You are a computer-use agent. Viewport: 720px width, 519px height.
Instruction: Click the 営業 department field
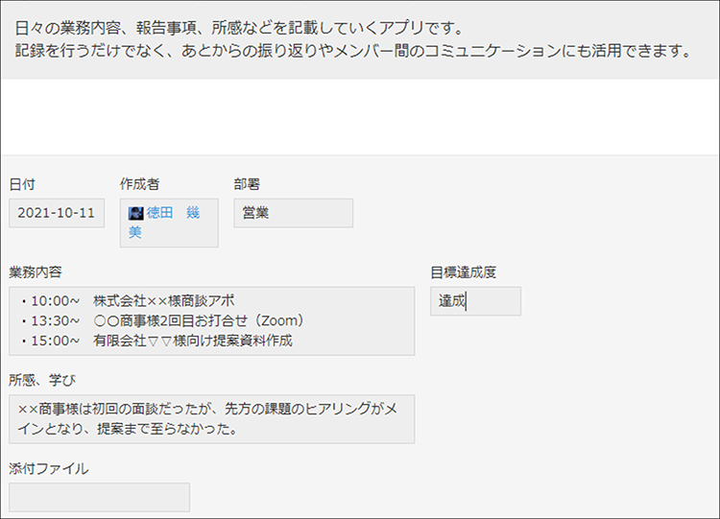click(x=294, y=213)
